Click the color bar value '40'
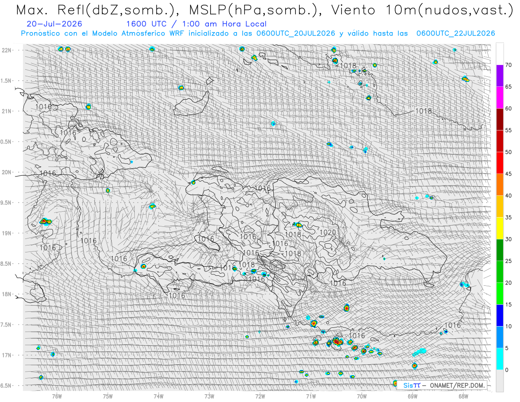The width and height of the screenshot is (520, 402). pos(508,196)
